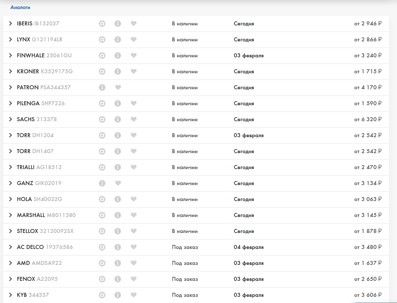Screen dimensions: 397x303
Task: Open the AMD AMDSA922 part
Action: point(39,263)
